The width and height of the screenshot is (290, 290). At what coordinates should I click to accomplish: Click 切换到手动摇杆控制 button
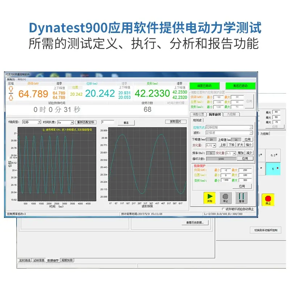coord(266,230)
